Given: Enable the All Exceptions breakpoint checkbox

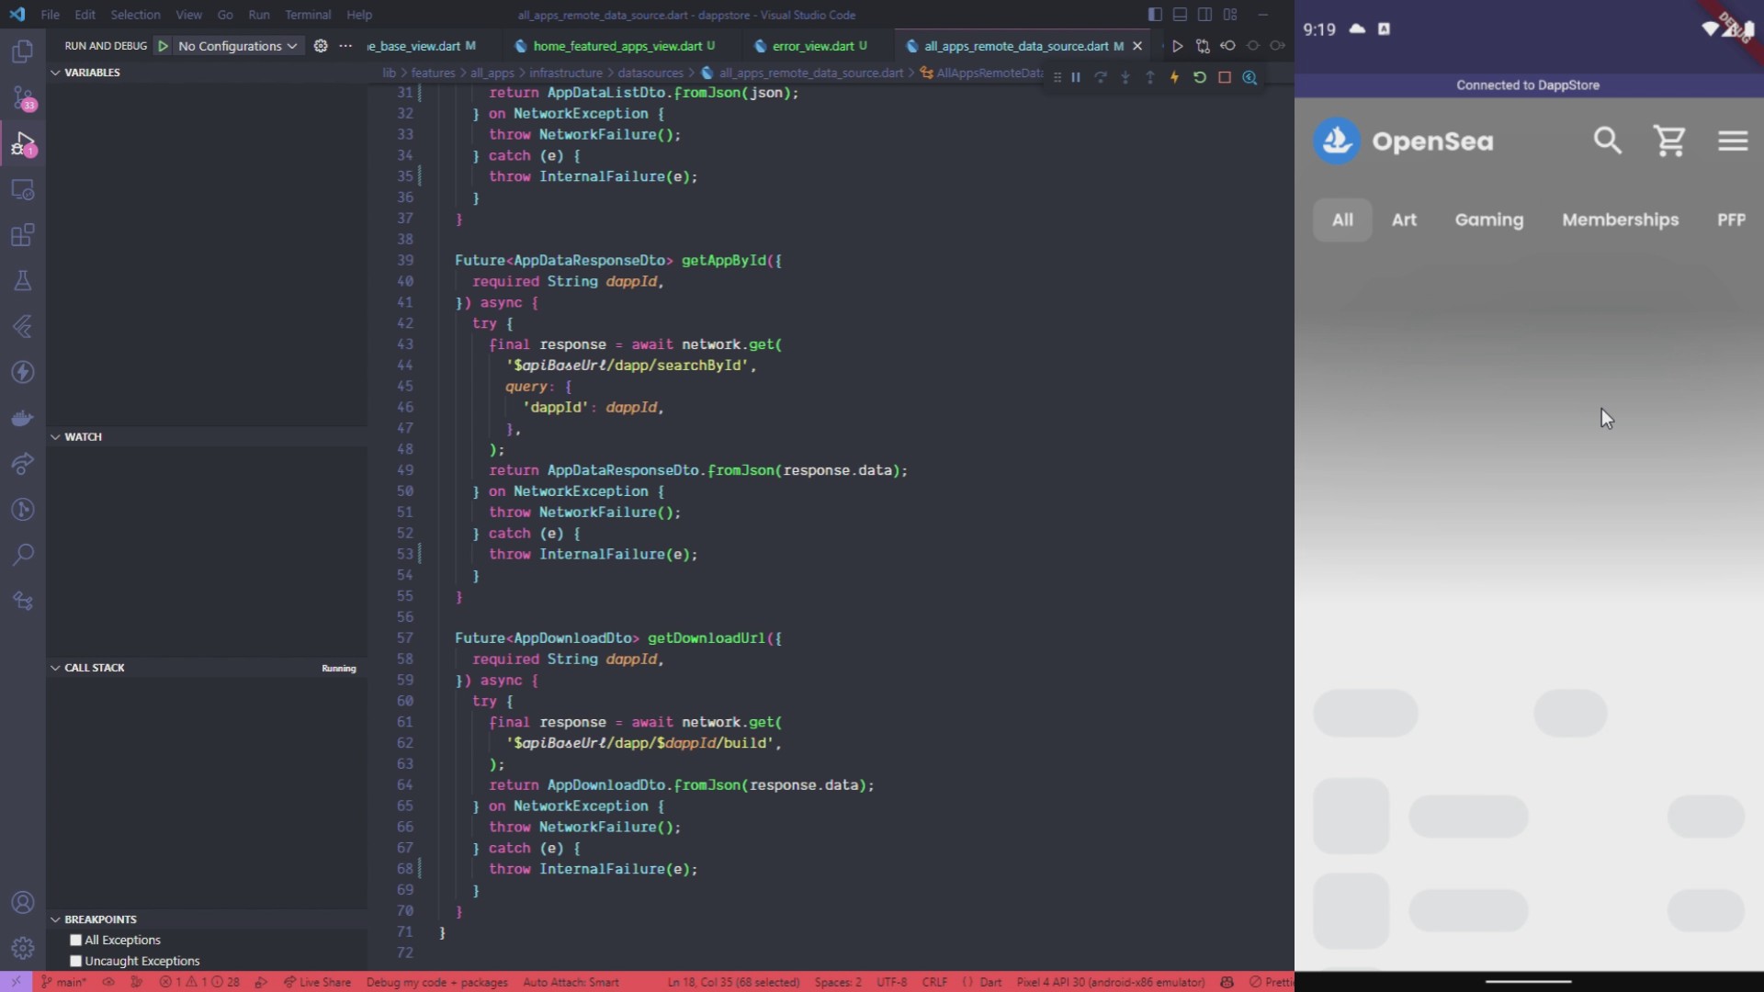Looking at the screenshot, I should [76, 940].
